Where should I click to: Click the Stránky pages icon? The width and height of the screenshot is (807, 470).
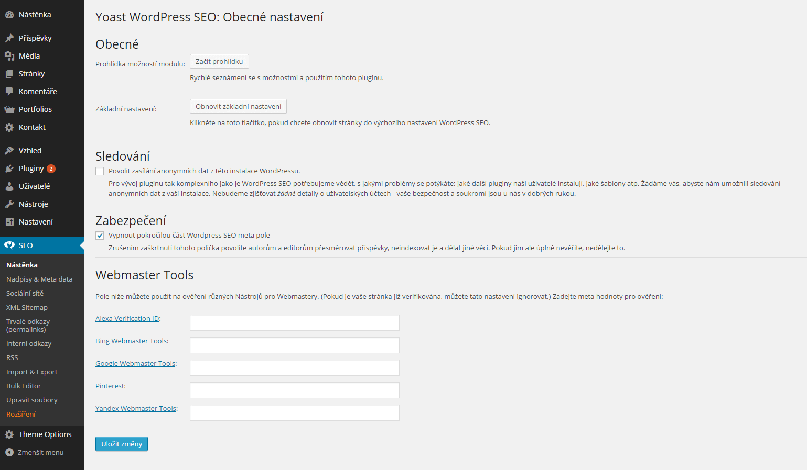click(9, 74)
